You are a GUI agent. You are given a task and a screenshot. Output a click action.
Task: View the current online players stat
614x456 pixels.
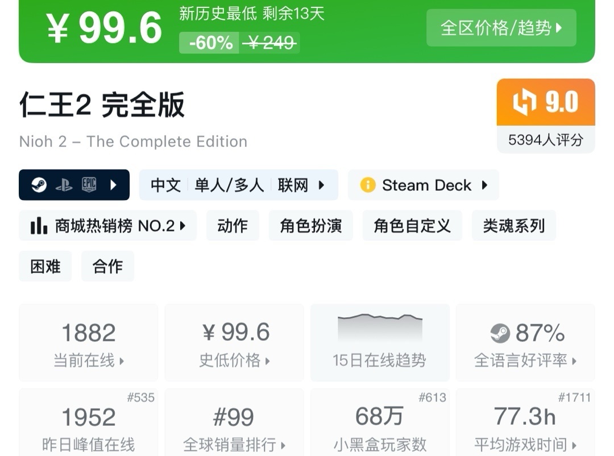pyautogui.click(x=89, y=342)
